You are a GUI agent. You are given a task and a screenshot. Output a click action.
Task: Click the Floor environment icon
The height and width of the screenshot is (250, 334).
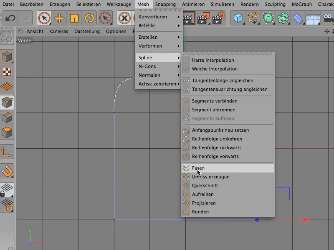[313, 19]
